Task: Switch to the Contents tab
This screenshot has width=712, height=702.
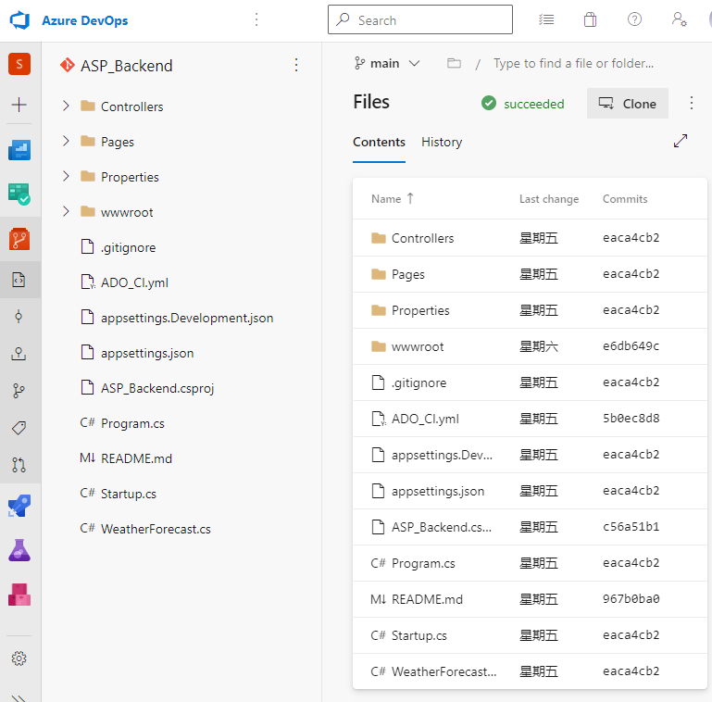Action: pyautogui.click(x=379, y=142)
